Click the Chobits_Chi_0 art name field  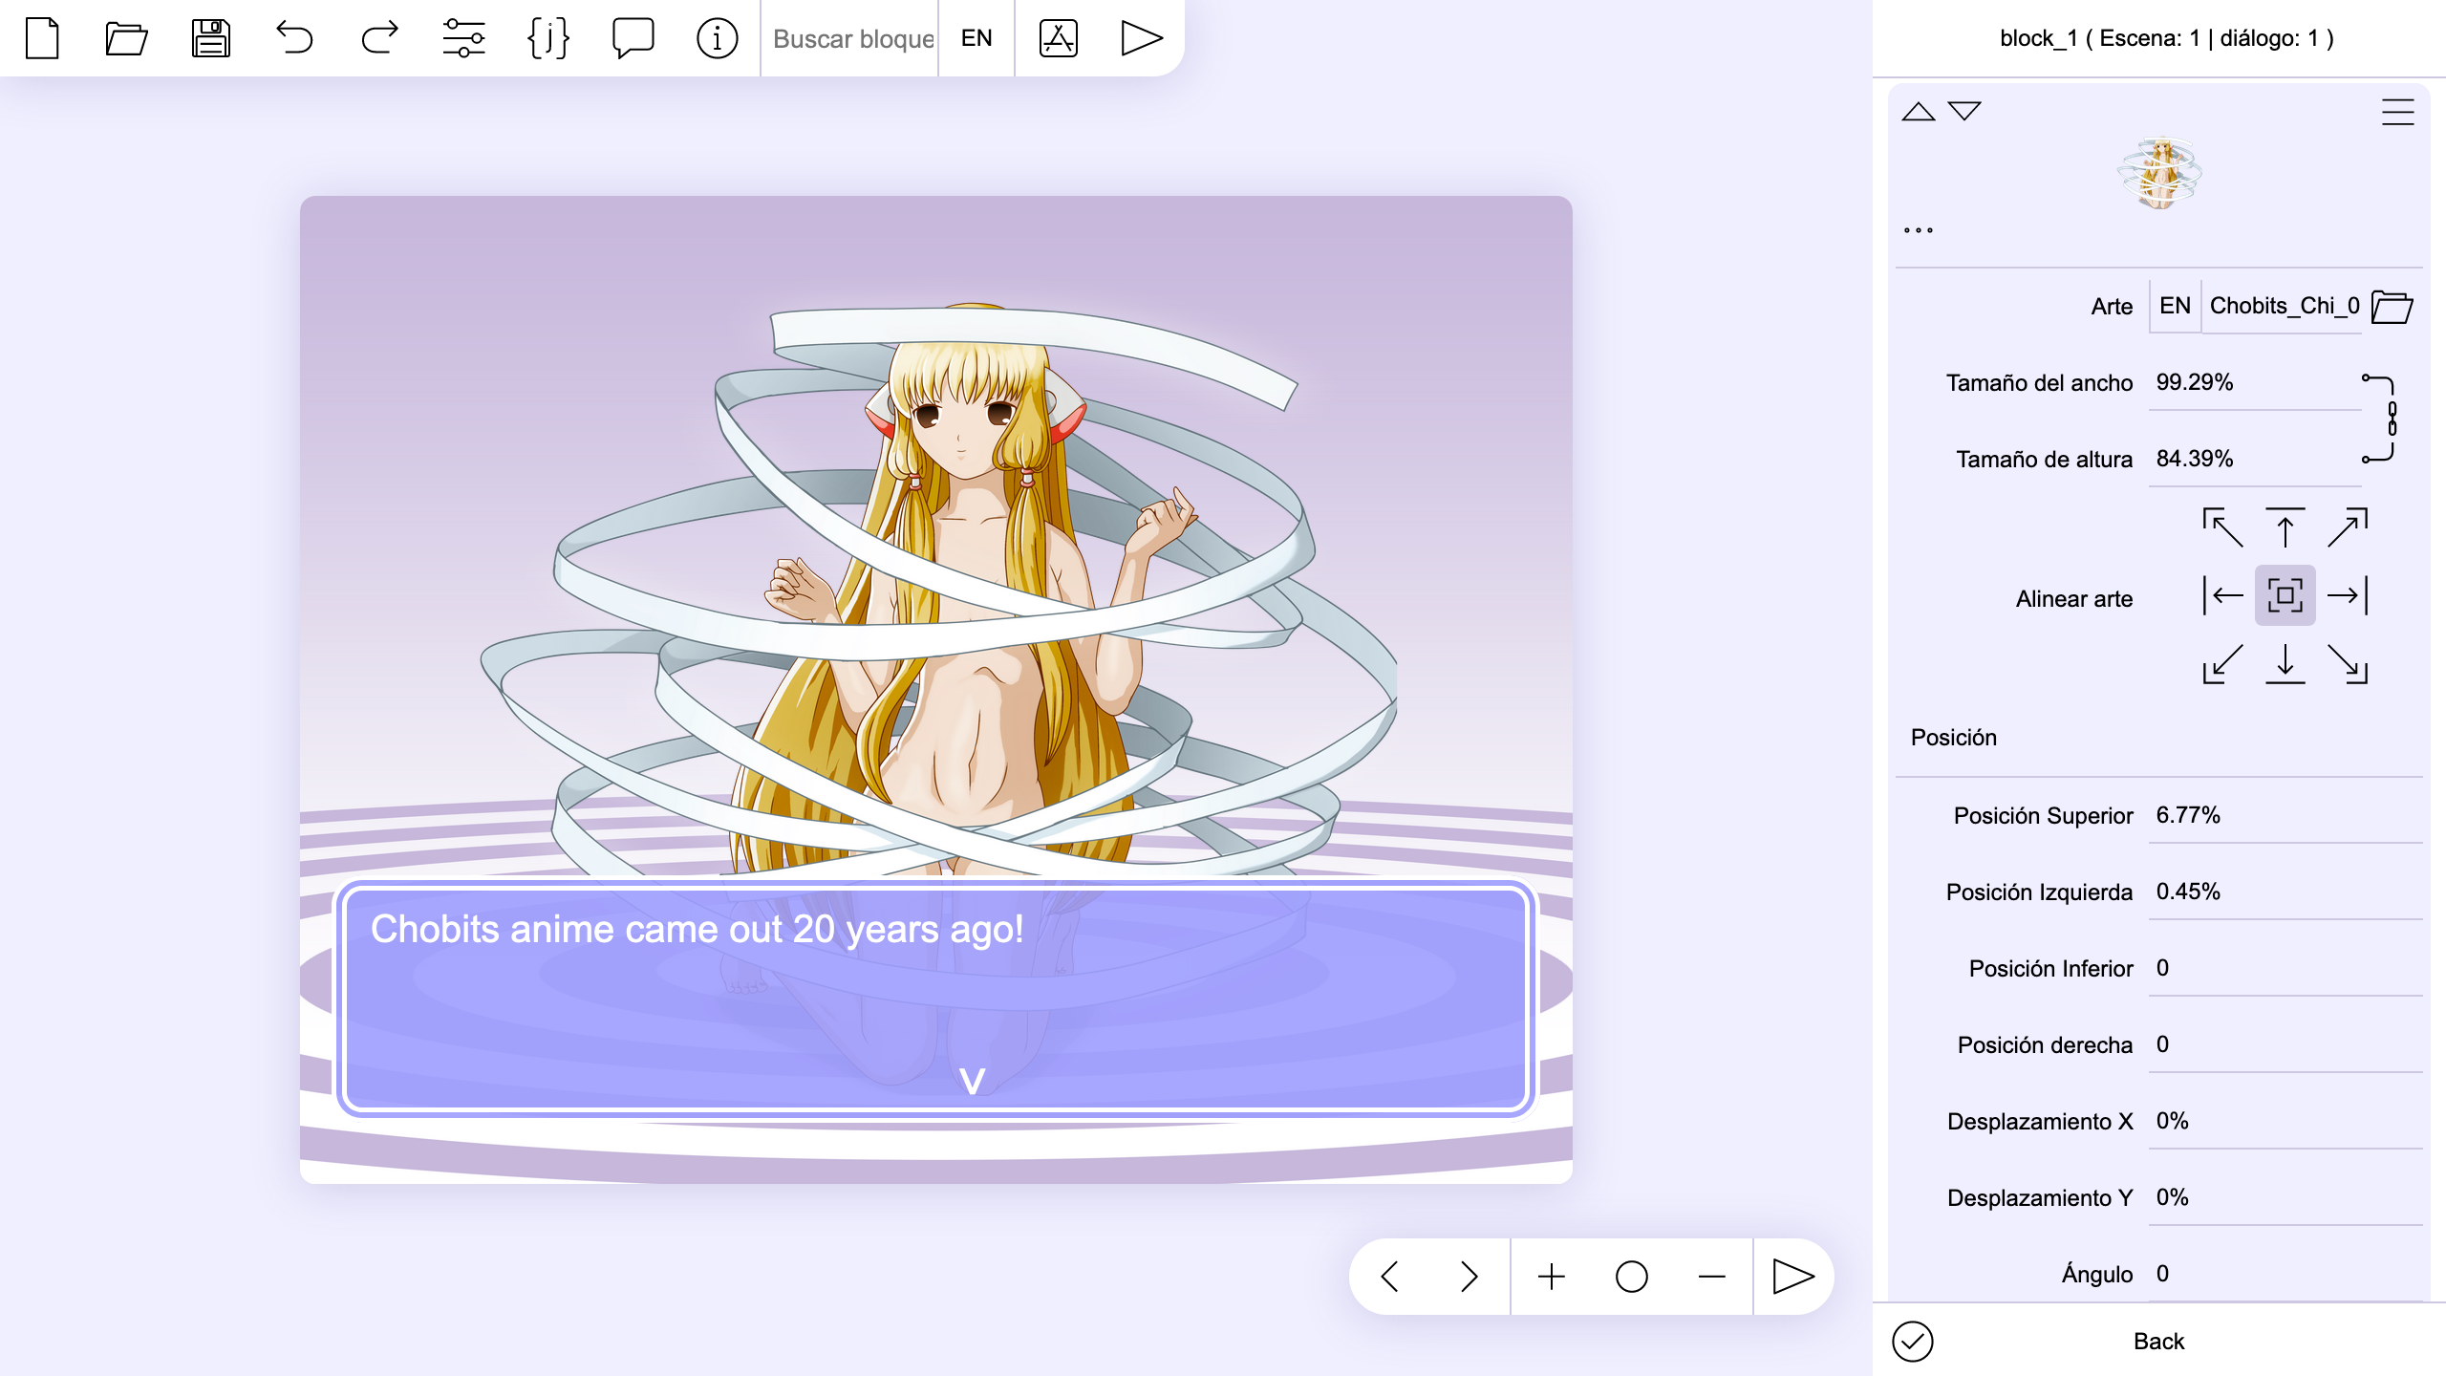2282,306
